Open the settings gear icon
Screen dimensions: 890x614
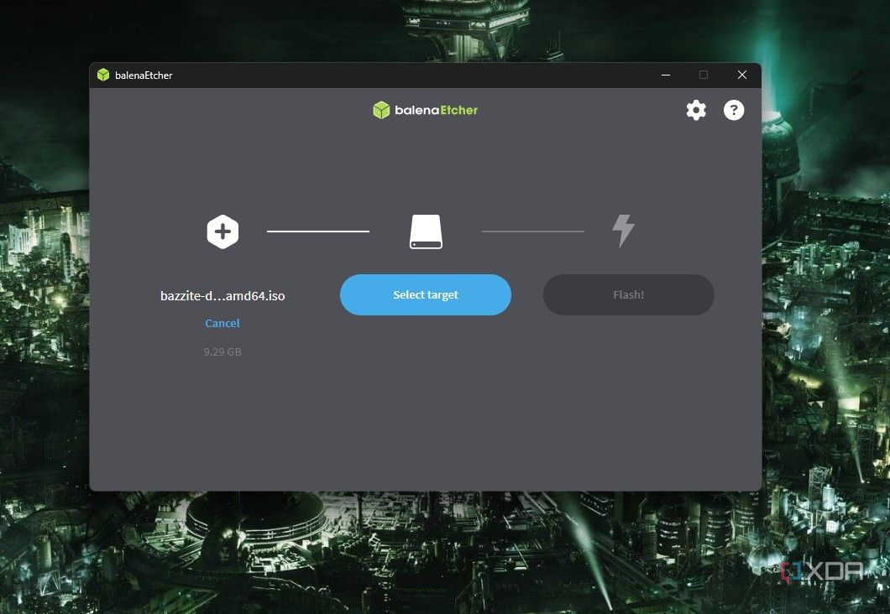pyautogui.click(x=696, y=110)
